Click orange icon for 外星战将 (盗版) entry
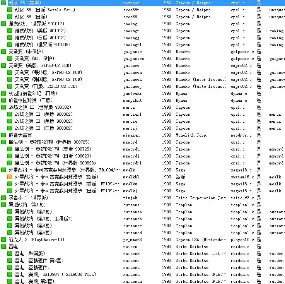The height and width of the screenshot is (284, 285). [x=10, y=177]
